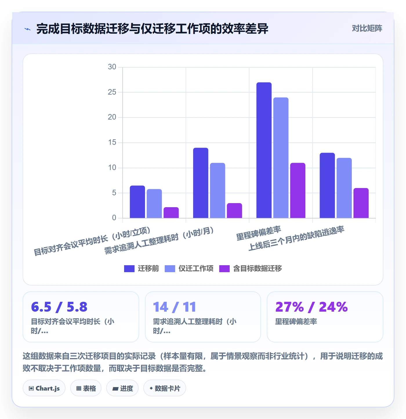Viewport: 406px width, 419px height.
Task: Click the purple bar for 里程碑偏差率
Action: point(298,190)
